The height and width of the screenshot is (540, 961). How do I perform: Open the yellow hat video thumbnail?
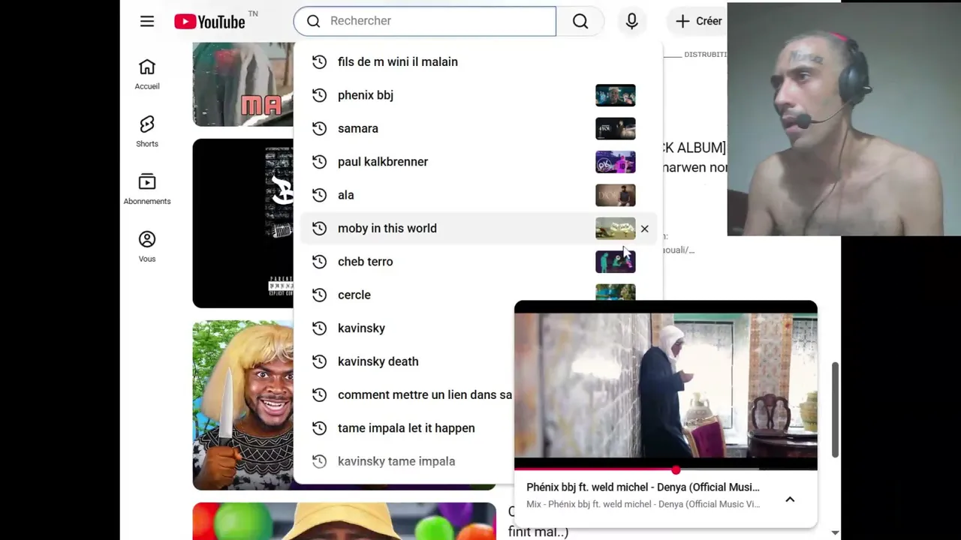(x=345, y=521)
